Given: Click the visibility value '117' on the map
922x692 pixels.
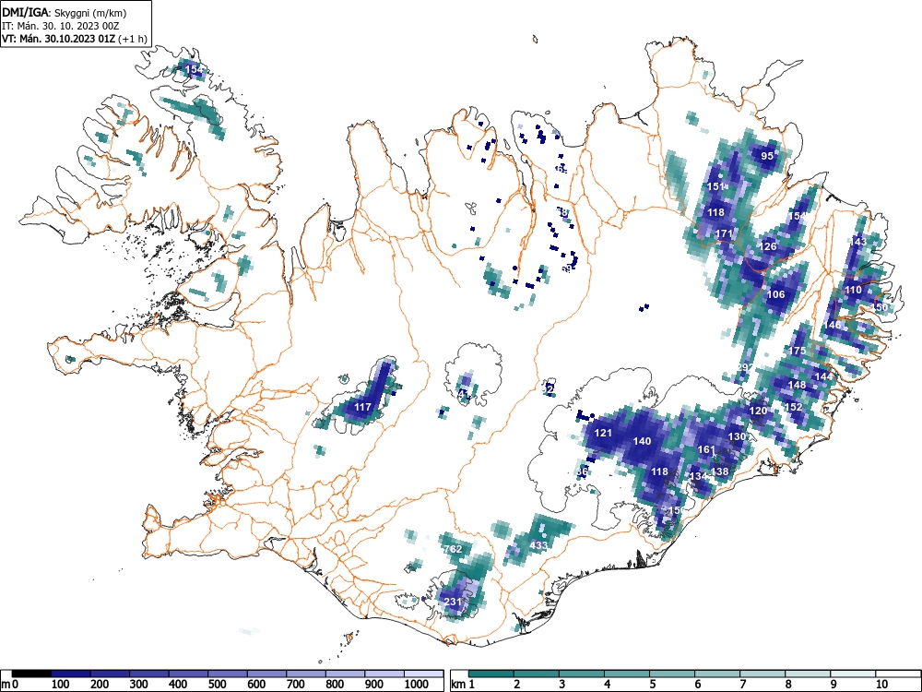Looking at the screenshot, I should click(362, 407).
